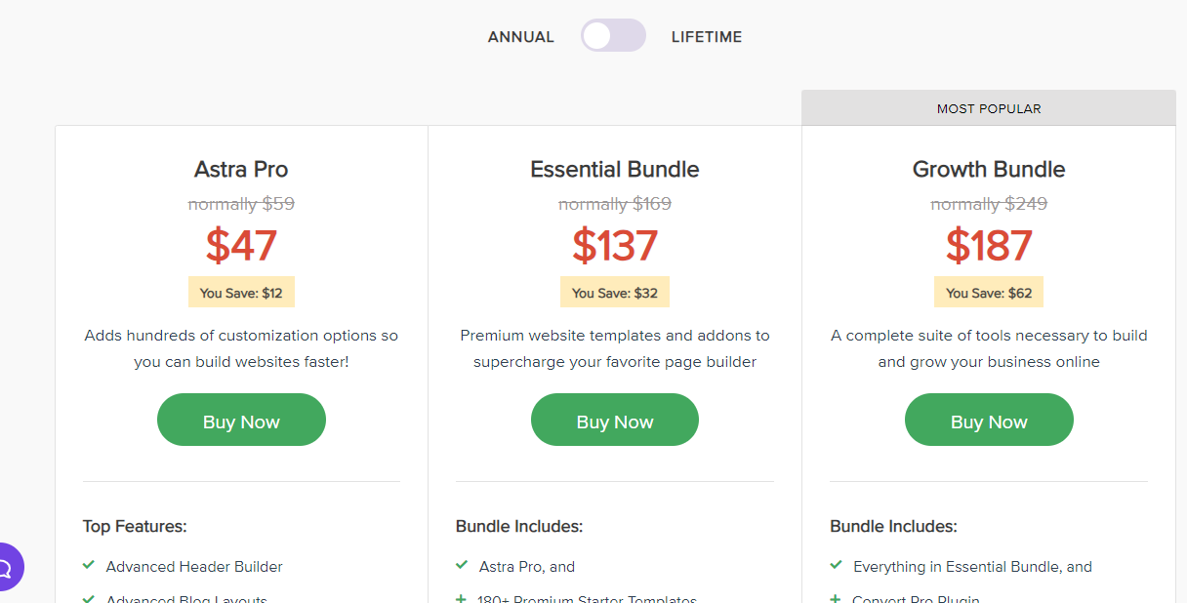
Task: Click the You Save: $12 badge
Action: [241, 293]
